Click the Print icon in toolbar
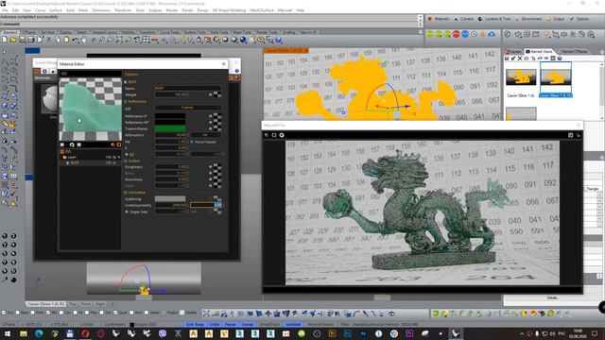605x340 pixels. pyautogui.click(x=31, y=40)
